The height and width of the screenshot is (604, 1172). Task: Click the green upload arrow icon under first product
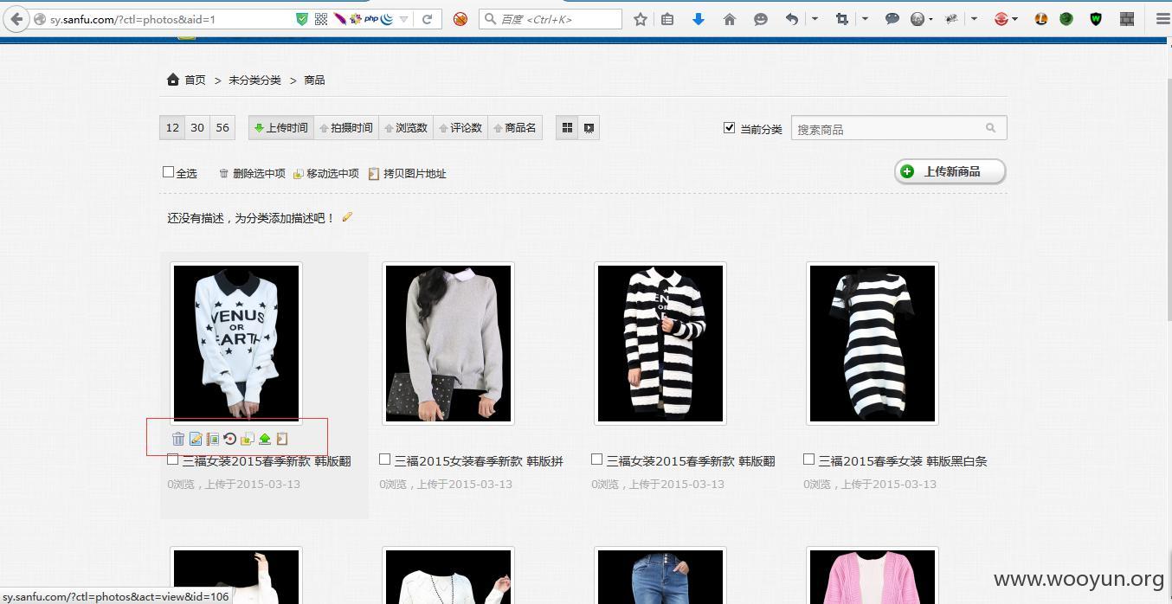[265, 440]
